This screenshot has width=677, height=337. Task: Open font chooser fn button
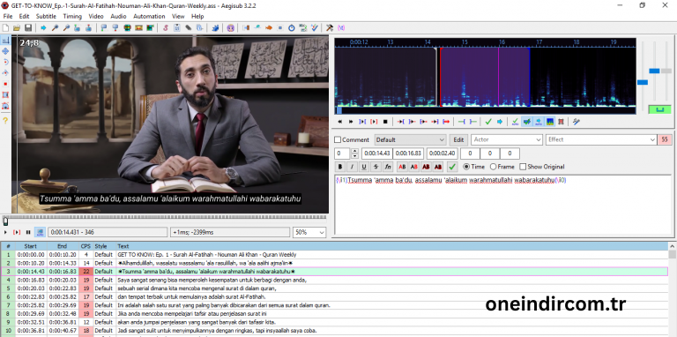(x=389, y=167)
